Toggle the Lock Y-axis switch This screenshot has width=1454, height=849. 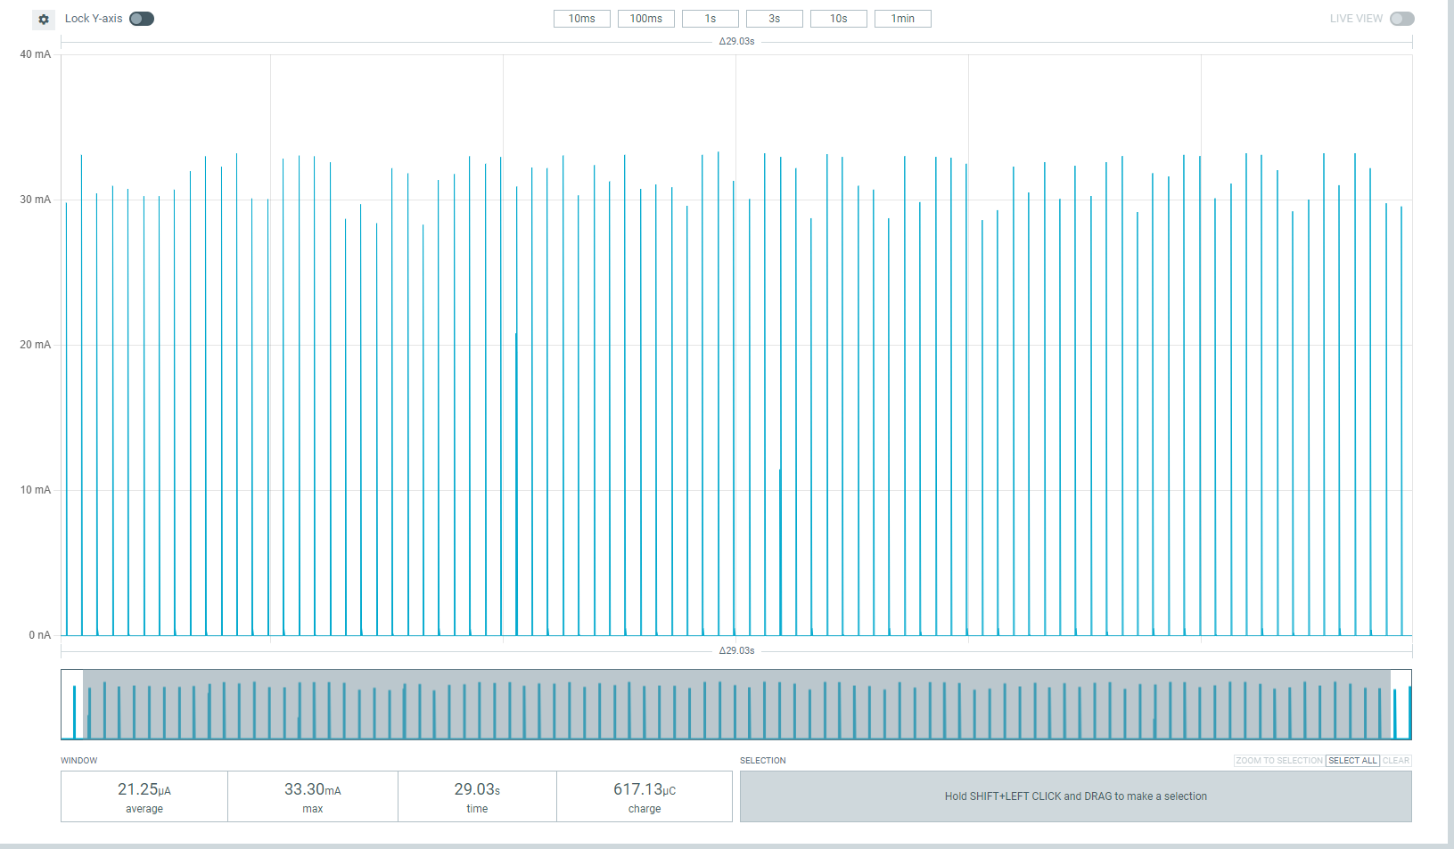click(142, 19)
